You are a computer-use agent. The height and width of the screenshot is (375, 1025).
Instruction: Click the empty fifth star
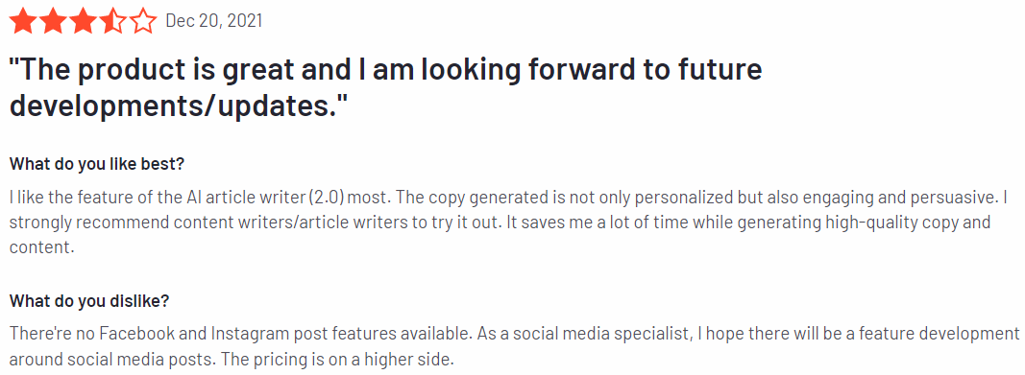click(x=143, y=21)
